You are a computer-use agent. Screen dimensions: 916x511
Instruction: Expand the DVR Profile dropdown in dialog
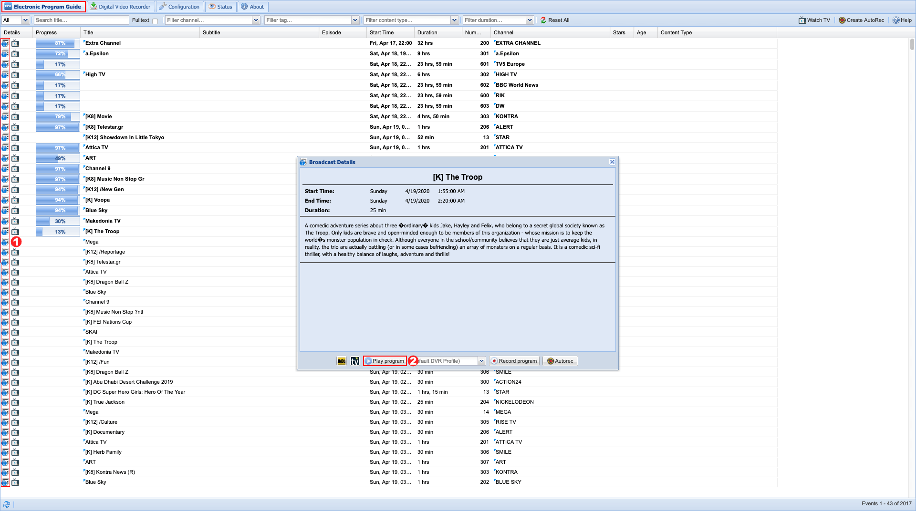[x=481, y=361]
